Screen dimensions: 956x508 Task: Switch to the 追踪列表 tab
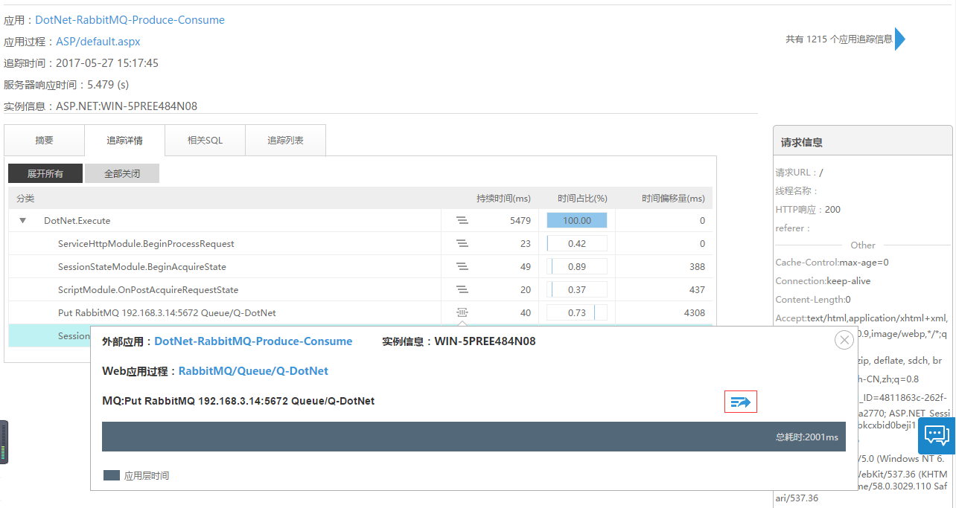point(286,140)
